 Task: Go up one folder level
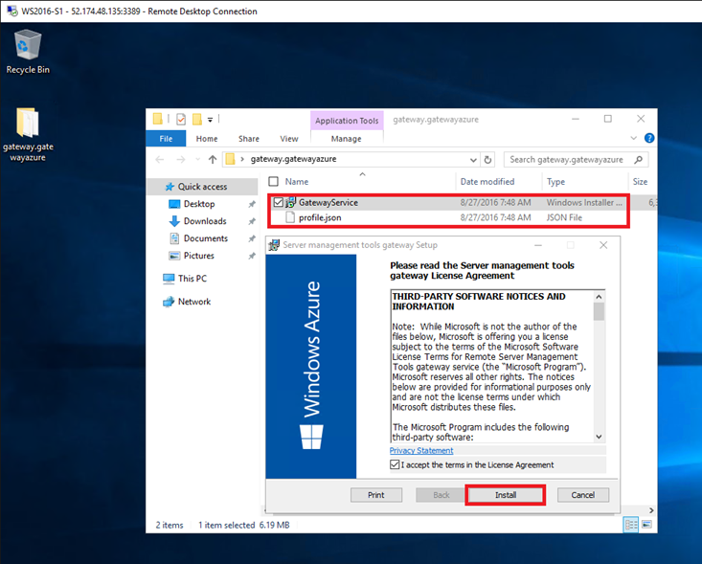[213, 159]
